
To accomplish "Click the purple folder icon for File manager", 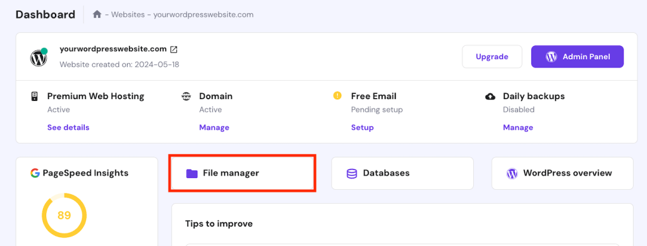I will click(x=192, y=173).
